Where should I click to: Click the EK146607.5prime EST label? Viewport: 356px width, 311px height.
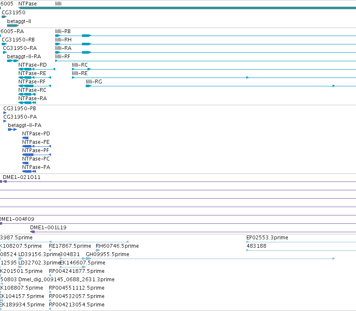tap(83, 263)
